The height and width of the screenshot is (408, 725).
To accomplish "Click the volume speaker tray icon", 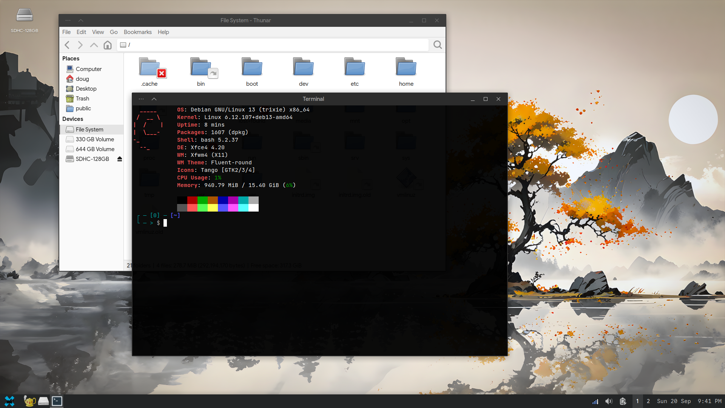I will tap(609, 401).
